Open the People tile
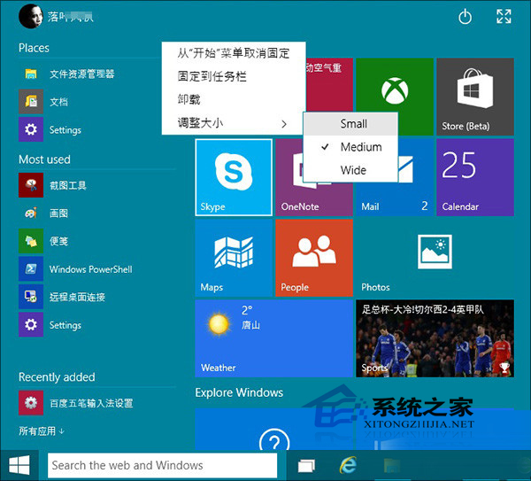This screenshot has width=531, height=481. 314,258
